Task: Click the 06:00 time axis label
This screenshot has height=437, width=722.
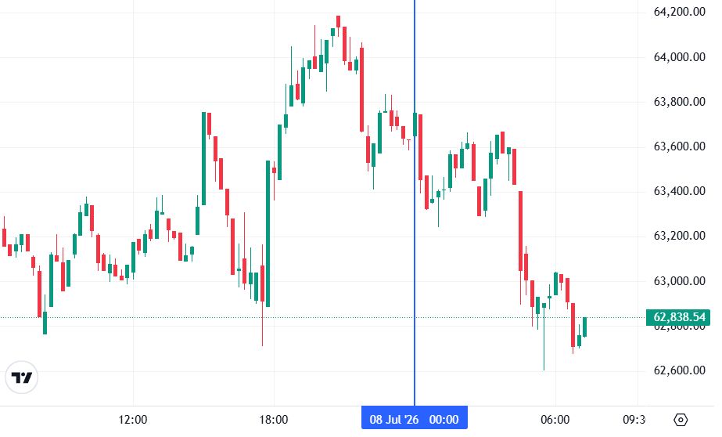Action: coord(555,420)
